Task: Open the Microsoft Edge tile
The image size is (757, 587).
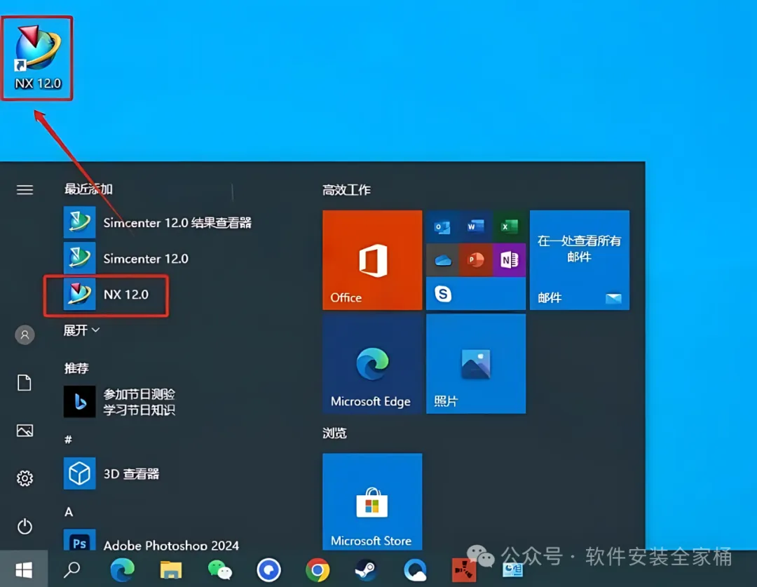Action: coord(372,364)
